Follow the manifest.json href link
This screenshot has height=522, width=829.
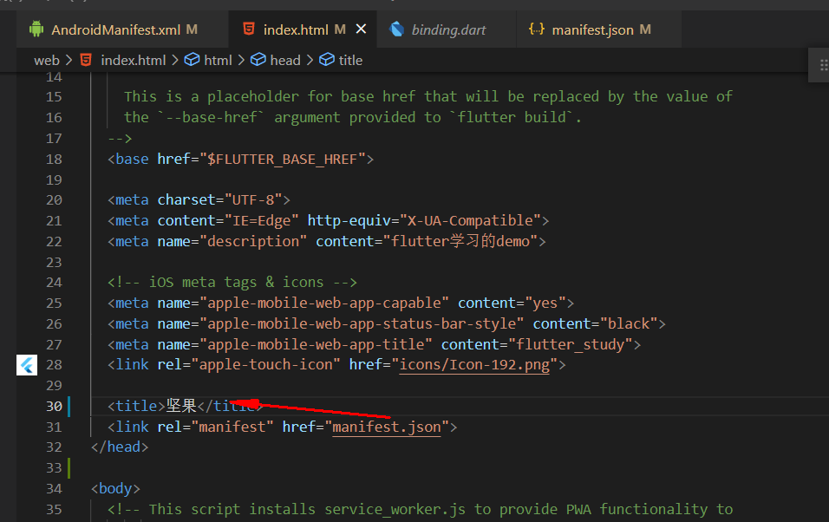pos(387,427)
